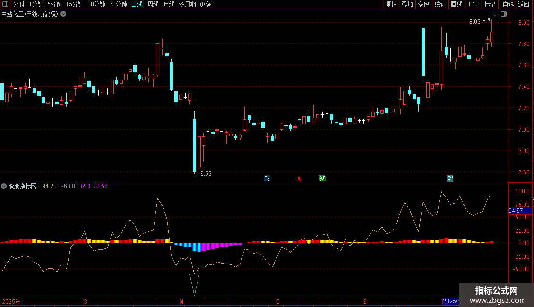534x307 pixels.
Task: Switch to 周线 weekly chart
Action: 153,4
